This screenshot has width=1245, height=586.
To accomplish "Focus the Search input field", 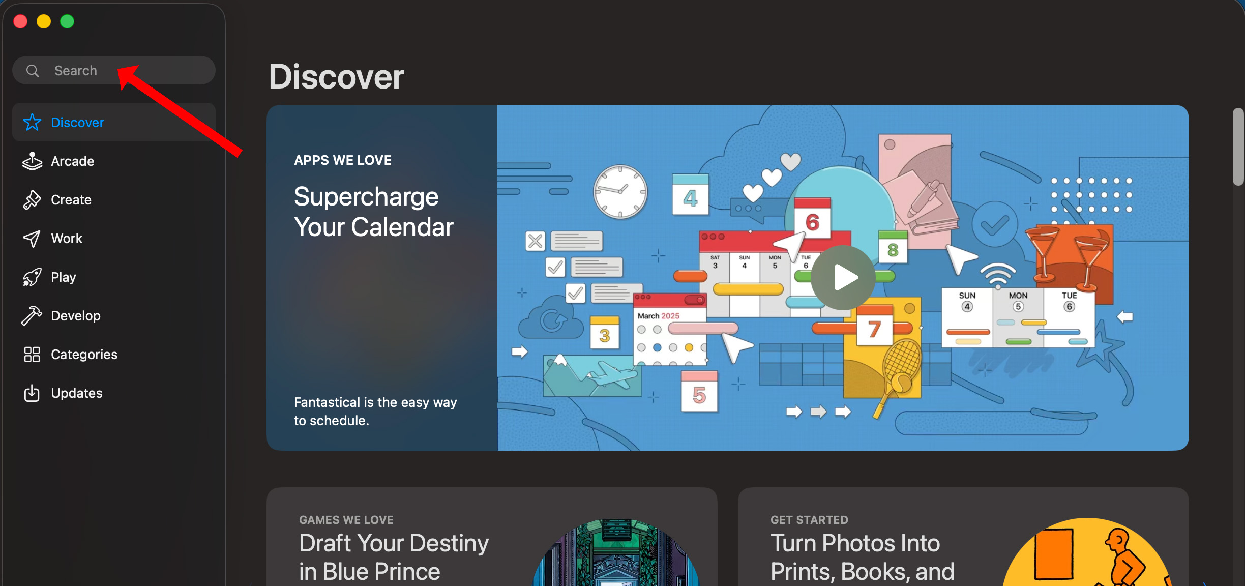I will point(114,70).
